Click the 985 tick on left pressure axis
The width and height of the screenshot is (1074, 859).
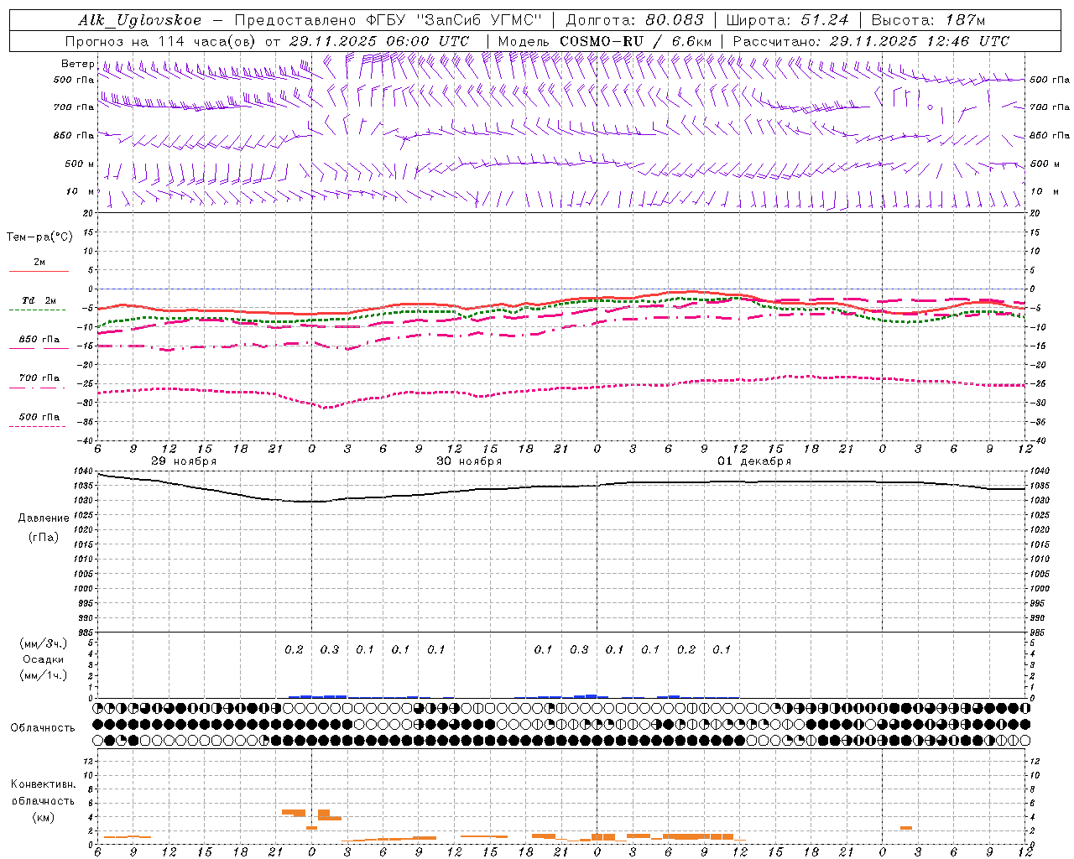point(86,633)
